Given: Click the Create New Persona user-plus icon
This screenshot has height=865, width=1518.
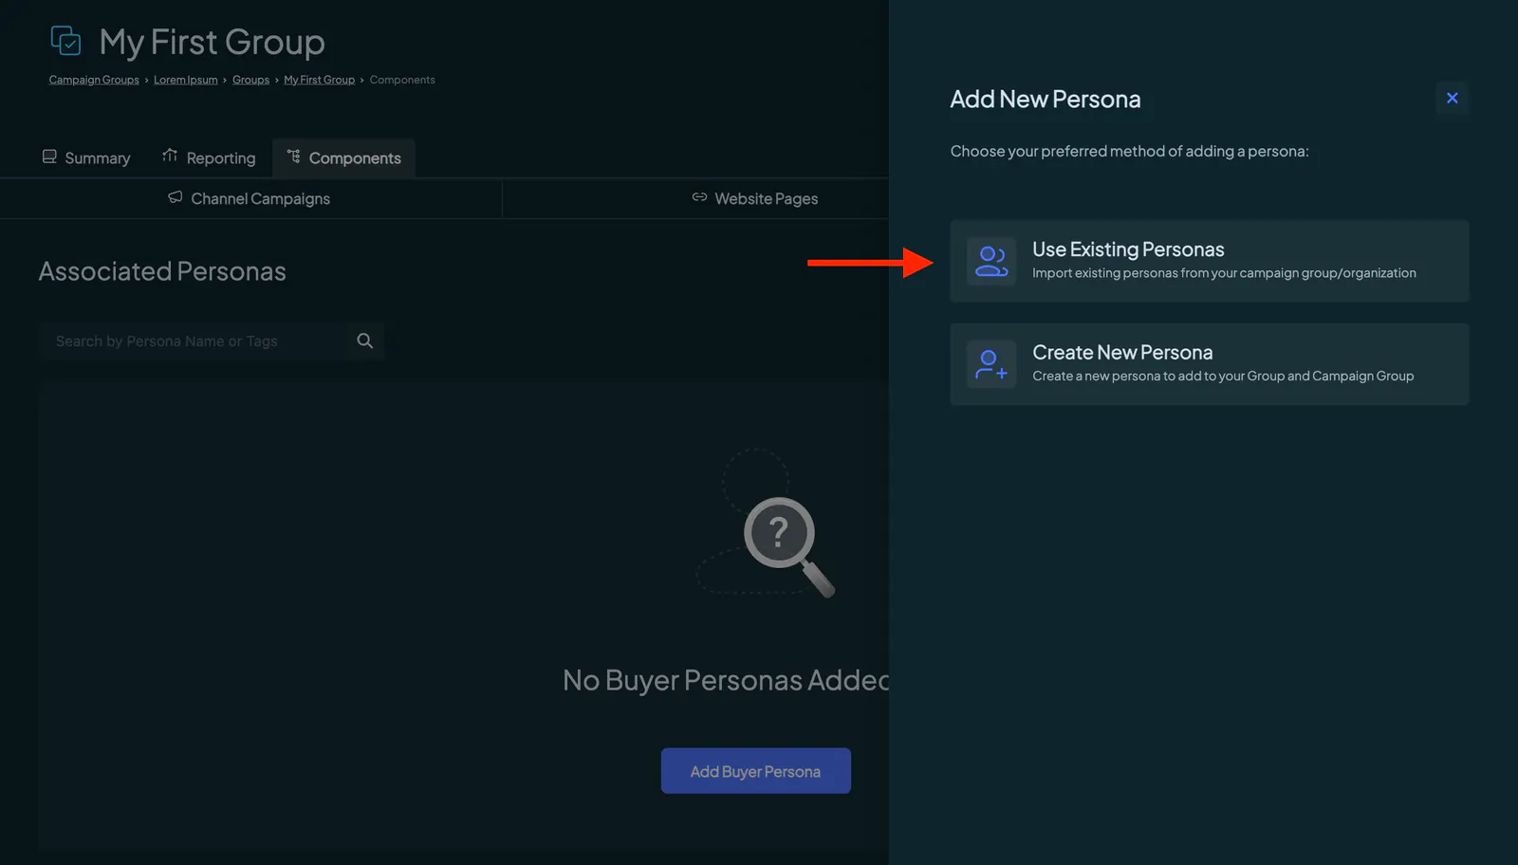Looking at the screenshot, I should point(991,364).
